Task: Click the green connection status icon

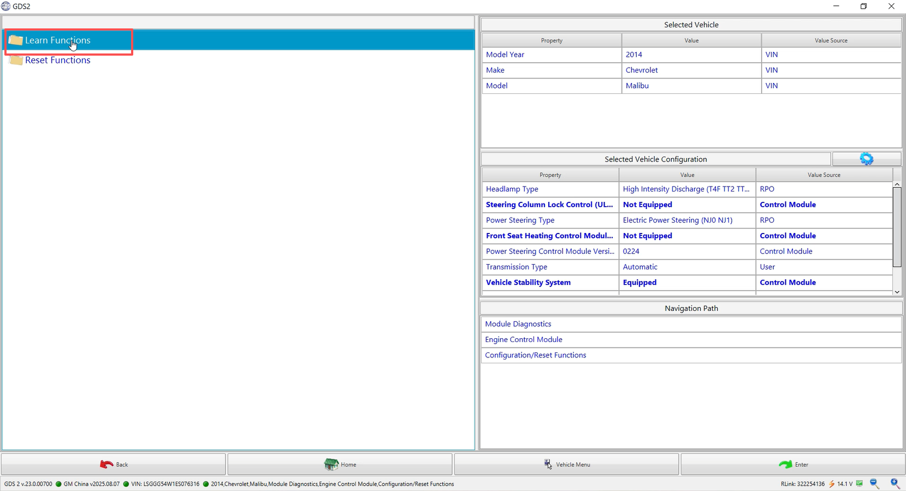Action: pos(860,483)
